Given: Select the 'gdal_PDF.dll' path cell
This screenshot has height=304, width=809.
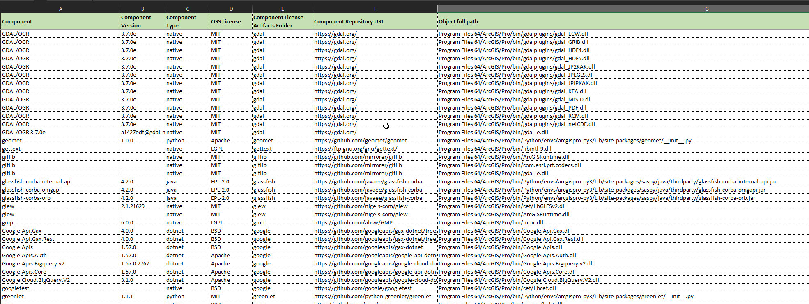Looking at the screenshot, I should pyautogui.click(x=623, y=107).
